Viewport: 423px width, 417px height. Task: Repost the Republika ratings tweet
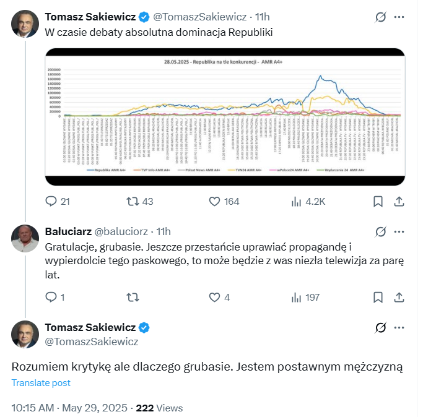click(133, 201)
